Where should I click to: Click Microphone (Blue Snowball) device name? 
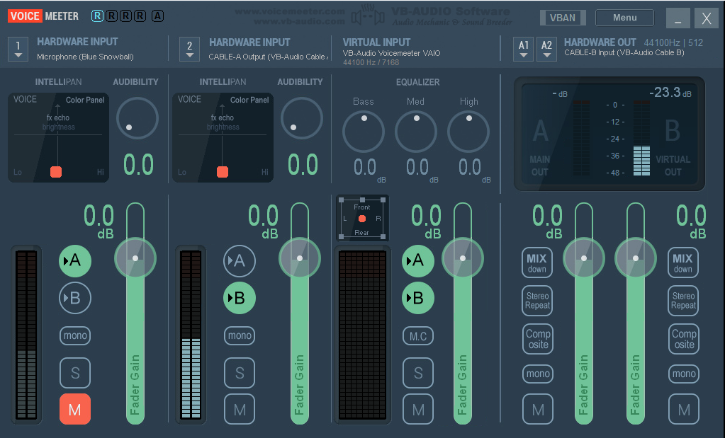click(x=85, y=57)
